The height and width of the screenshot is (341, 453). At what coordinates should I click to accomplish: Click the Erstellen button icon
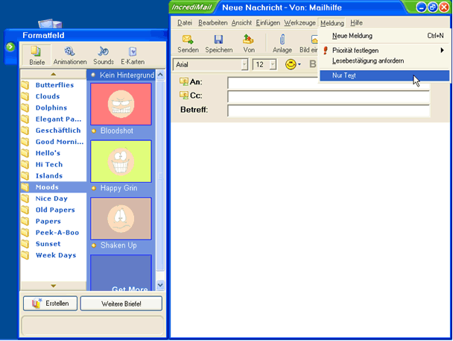click(x=37, y=303)
